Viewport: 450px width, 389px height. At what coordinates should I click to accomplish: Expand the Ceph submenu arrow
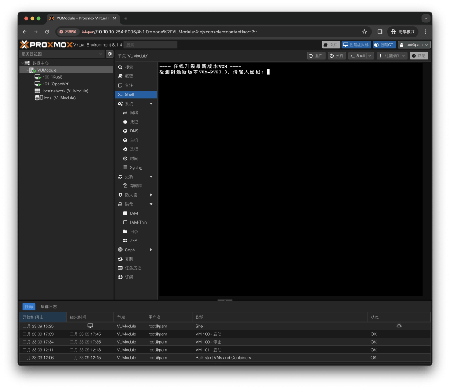pyautogui.click(x=151, y=250)
